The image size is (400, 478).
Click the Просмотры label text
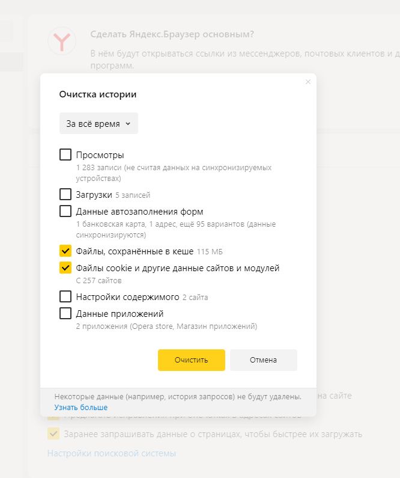pyautogui.click(x=100, y=155)
